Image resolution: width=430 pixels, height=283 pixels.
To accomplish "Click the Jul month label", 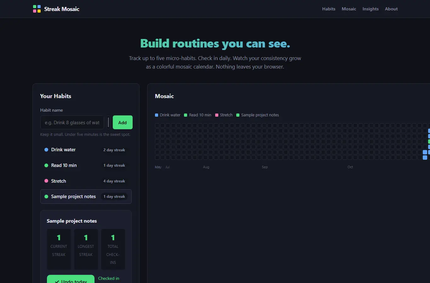I will point(168,167).
